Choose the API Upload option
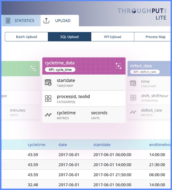Screen dimensions: 172x190 coord(112,37)
